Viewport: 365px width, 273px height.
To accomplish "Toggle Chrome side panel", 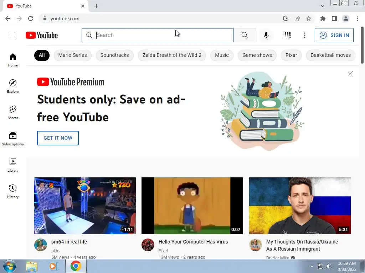I will [334, 18].
